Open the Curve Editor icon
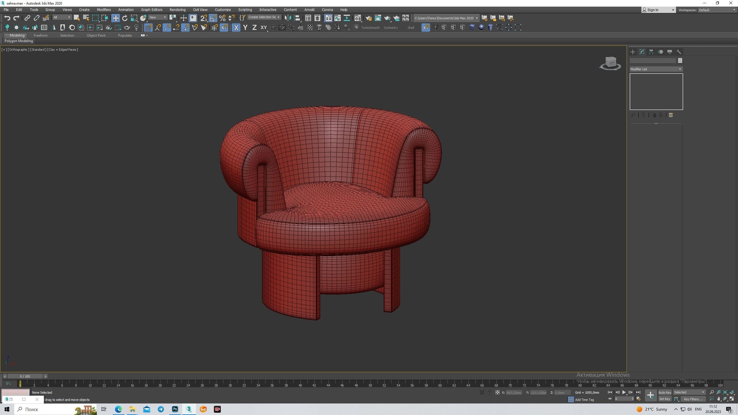The width and height of the screenshot is (738, 415). click(x=338, y=18)
